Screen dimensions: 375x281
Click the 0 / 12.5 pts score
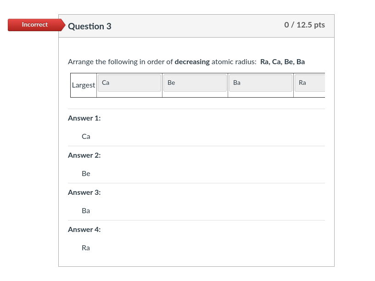[x=304, y=25]
